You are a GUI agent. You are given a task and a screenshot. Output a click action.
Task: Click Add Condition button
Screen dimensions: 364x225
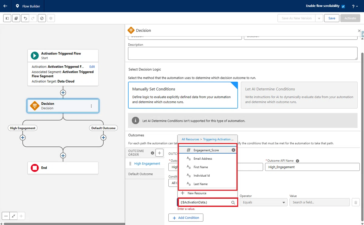[186, 218]
